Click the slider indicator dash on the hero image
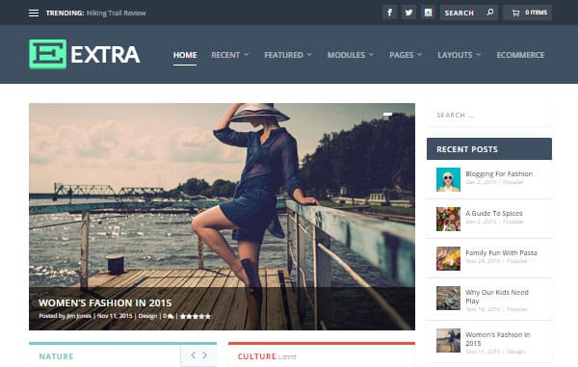The height and width of the screenshot is (367, 578). click(387, 115)
